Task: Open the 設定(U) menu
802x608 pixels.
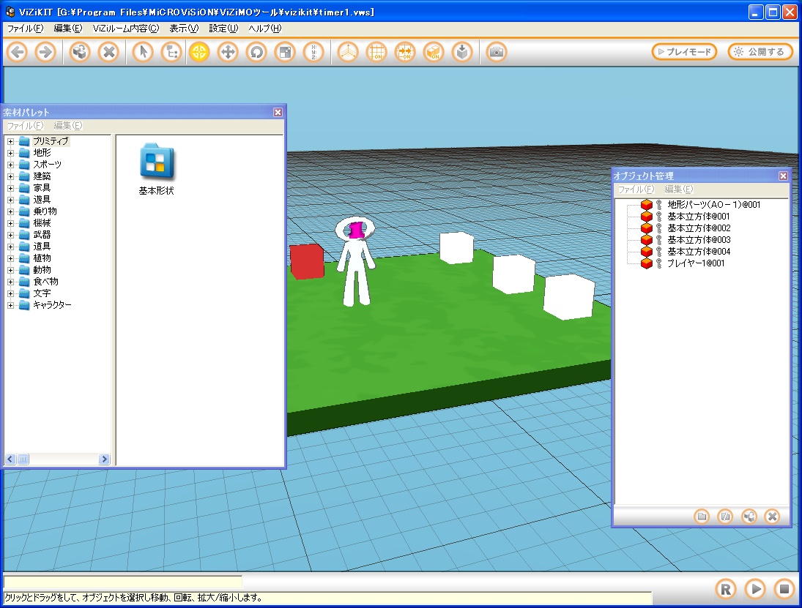Action: pos(223,29)
